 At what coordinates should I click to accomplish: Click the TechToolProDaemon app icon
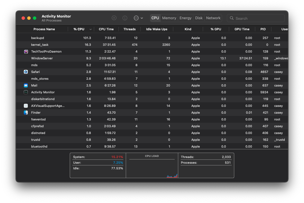(x=26, y=52)
